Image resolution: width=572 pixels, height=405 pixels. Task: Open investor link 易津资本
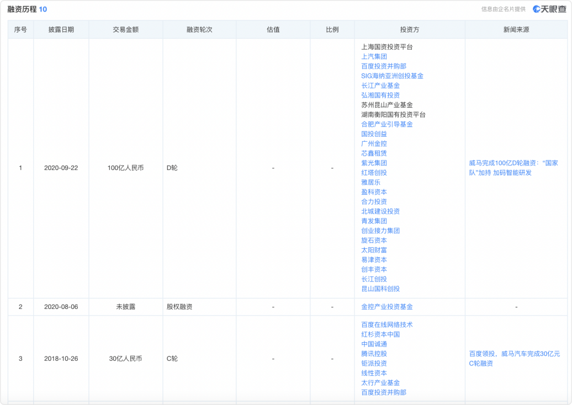374,259
